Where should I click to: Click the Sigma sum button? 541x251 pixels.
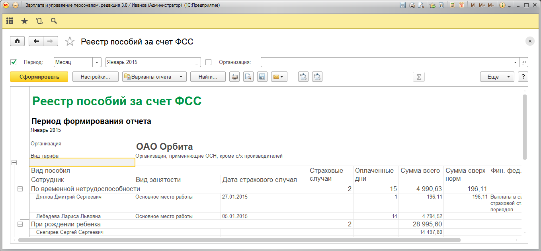pyautogui.click(x=418, y=77)
